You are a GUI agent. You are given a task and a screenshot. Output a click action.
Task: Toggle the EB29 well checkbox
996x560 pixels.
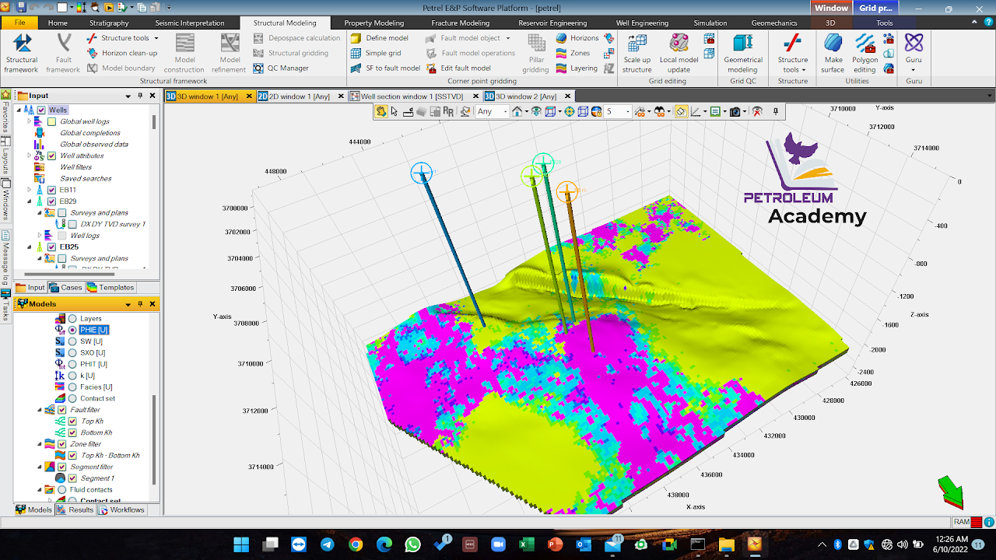(x=52, y=201)
